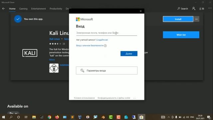This screenshot has height=120, width=213.
Task: Open 'Условия использования' footer link
Action: (84, 98)
